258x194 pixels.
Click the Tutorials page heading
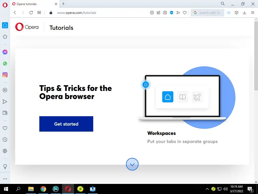pos(61,28)
